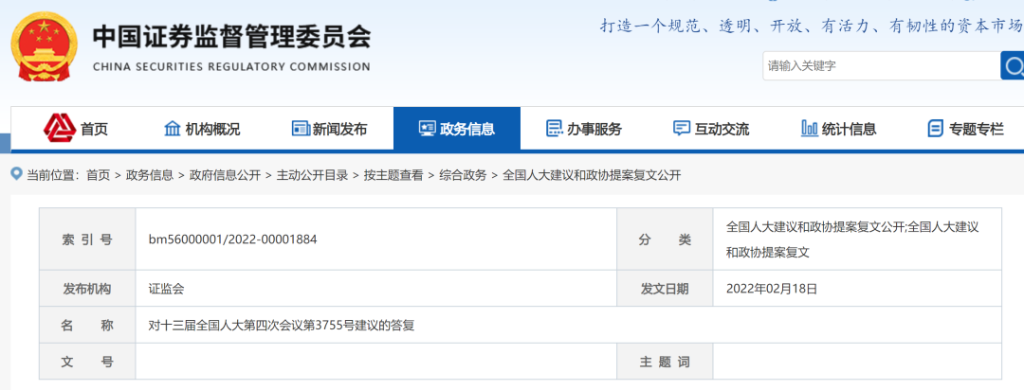The width and height of the screenshot is (1024, 390).
Task: Click the 文号 label cell
Action: click(87, 362)
